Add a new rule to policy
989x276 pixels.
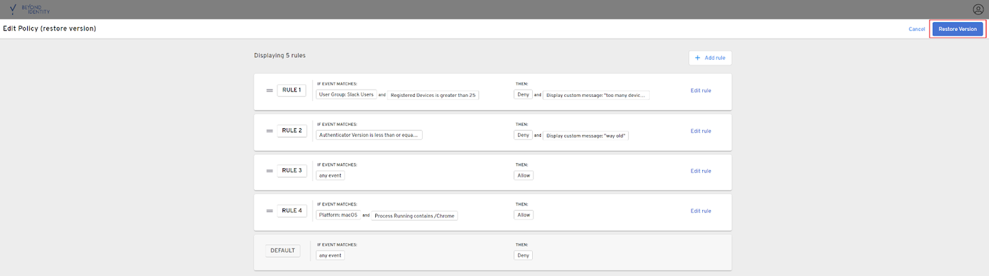[x=710, y=58]
